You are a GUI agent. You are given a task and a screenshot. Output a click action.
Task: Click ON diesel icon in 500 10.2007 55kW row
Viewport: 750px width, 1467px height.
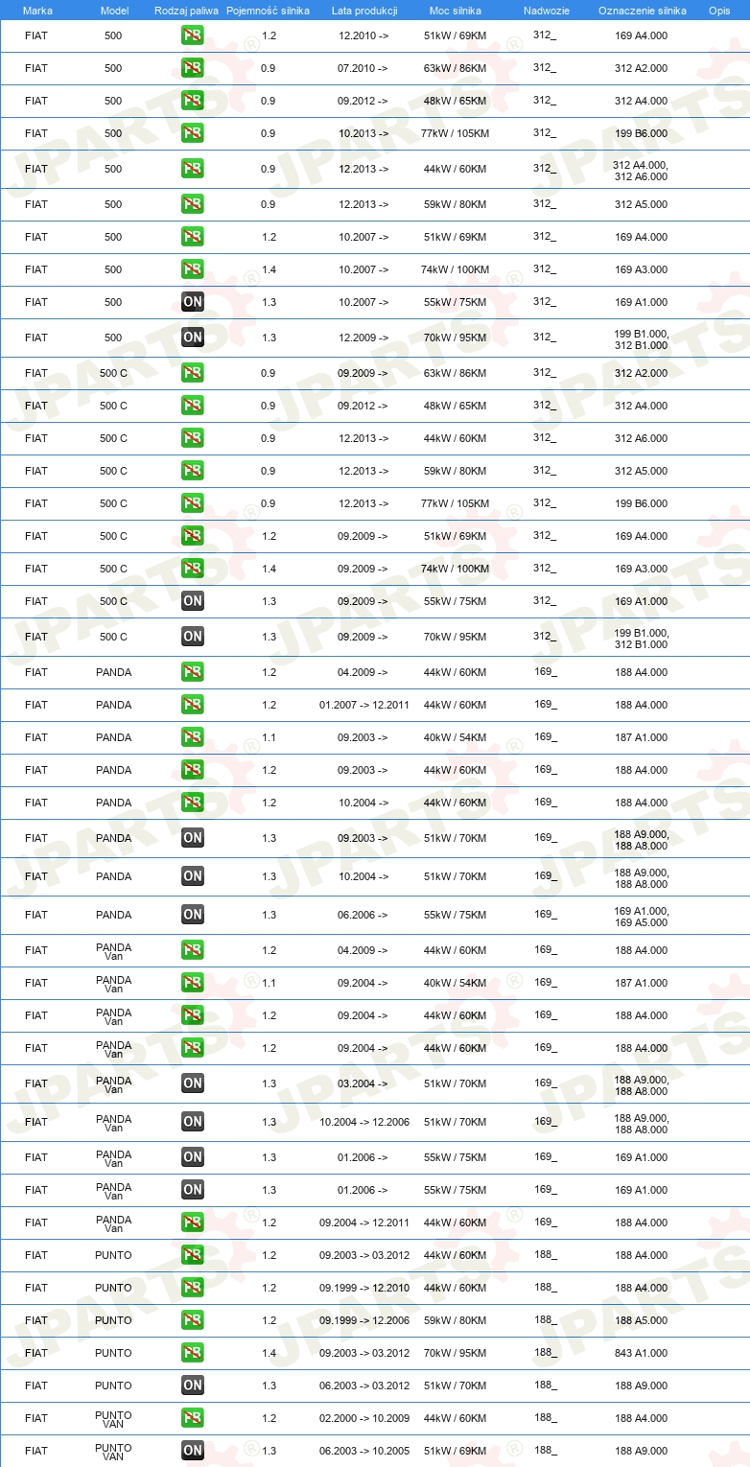[192, 302]
